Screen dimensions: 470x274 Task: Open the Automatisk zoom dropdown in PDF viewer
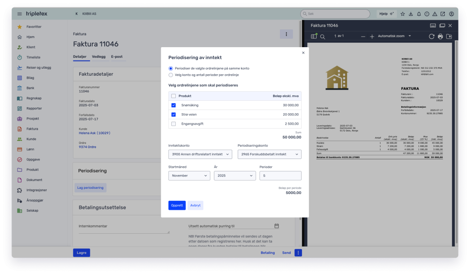point(392,36)
